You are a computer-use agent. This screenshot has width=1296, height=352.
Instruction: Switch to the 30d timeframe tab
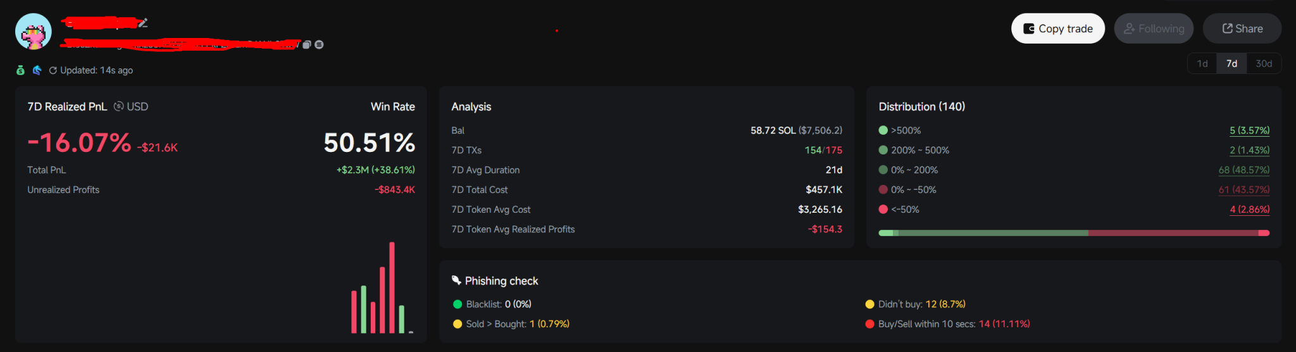(x=1264, y=63)
